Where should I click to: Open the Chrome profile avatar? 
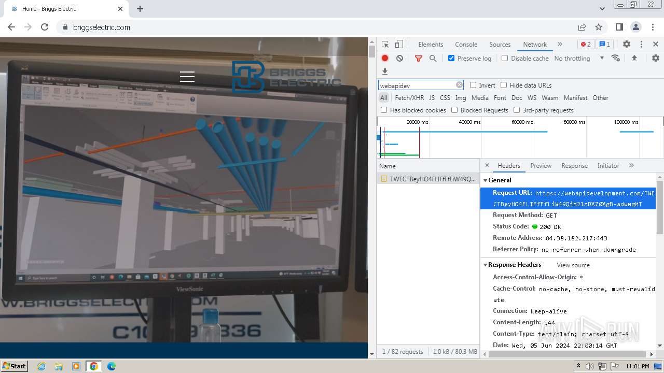[x=635, y=27]
